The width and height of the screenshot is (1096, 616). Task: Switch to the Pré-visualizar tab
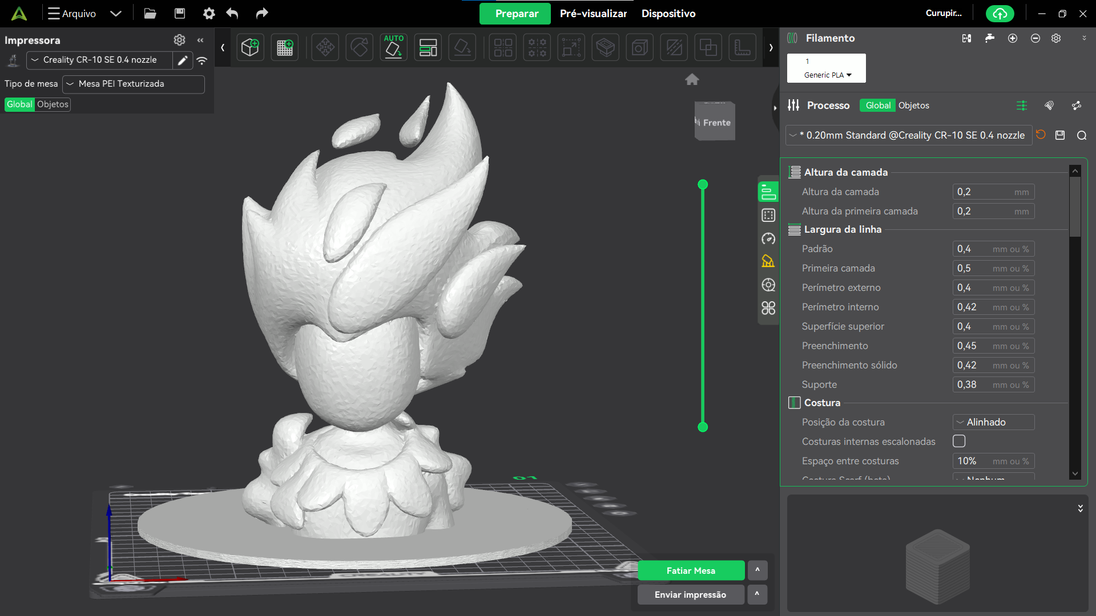tap(593, 14)
